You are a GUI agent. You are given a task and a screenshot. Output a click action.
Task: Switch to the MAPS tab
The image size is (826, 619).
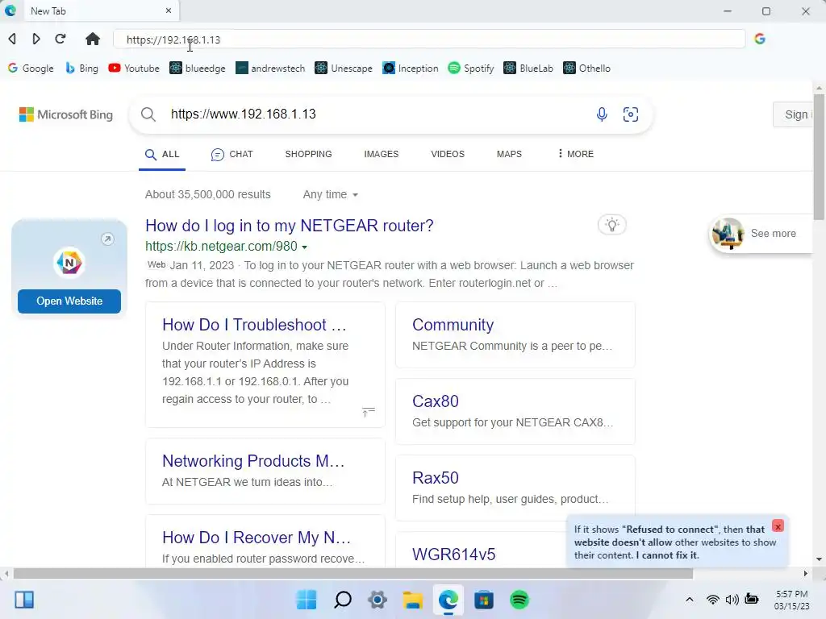[x=510, y=154]
